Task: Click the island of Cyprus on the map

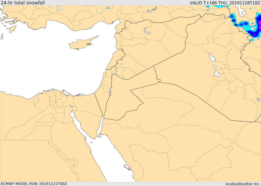Action: click(x=82, y=44)
